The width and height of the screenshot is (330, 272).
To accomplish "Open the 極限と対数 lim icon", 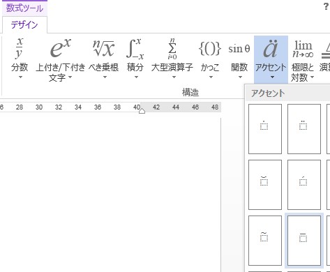I will point(303,49).
